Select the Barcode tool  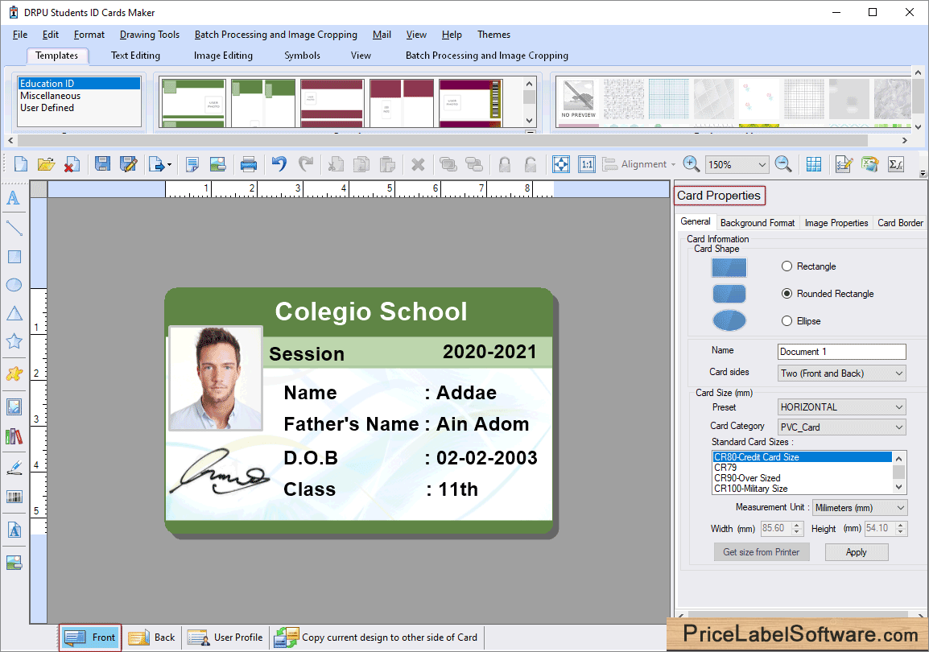(x=14, y=497)
